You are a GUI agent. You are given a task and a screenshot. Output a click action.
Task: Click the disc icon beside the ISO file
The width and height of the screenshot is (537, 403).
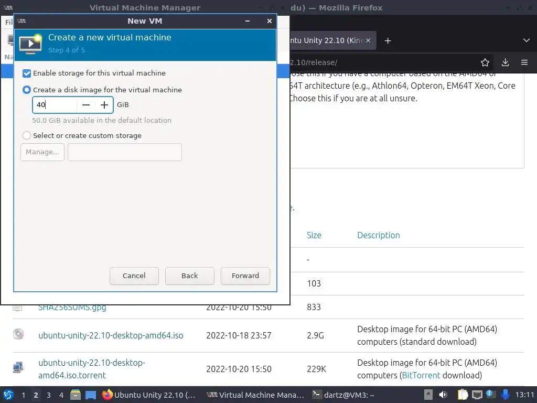coord(18,334)
